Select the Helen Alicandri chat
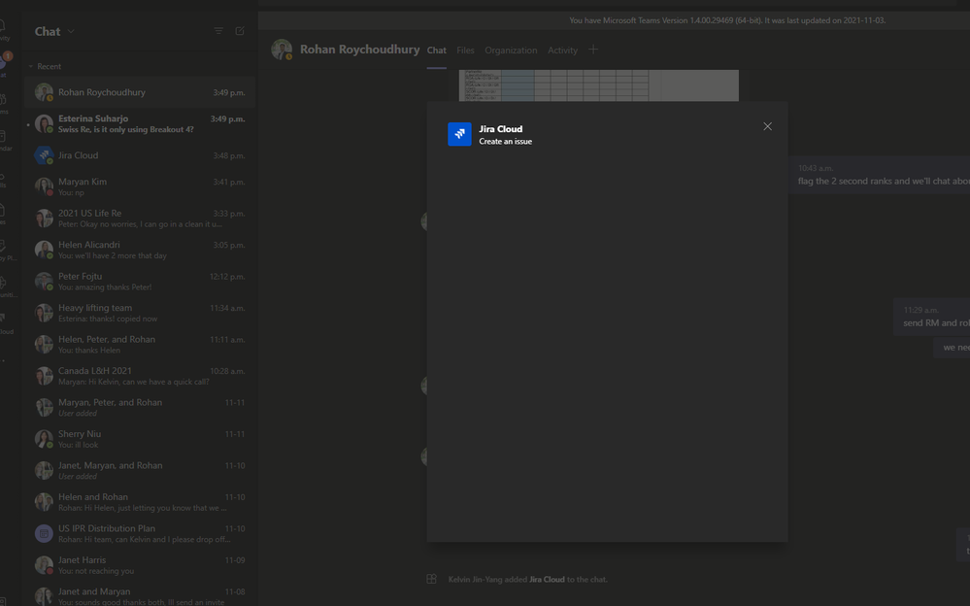 140,251
